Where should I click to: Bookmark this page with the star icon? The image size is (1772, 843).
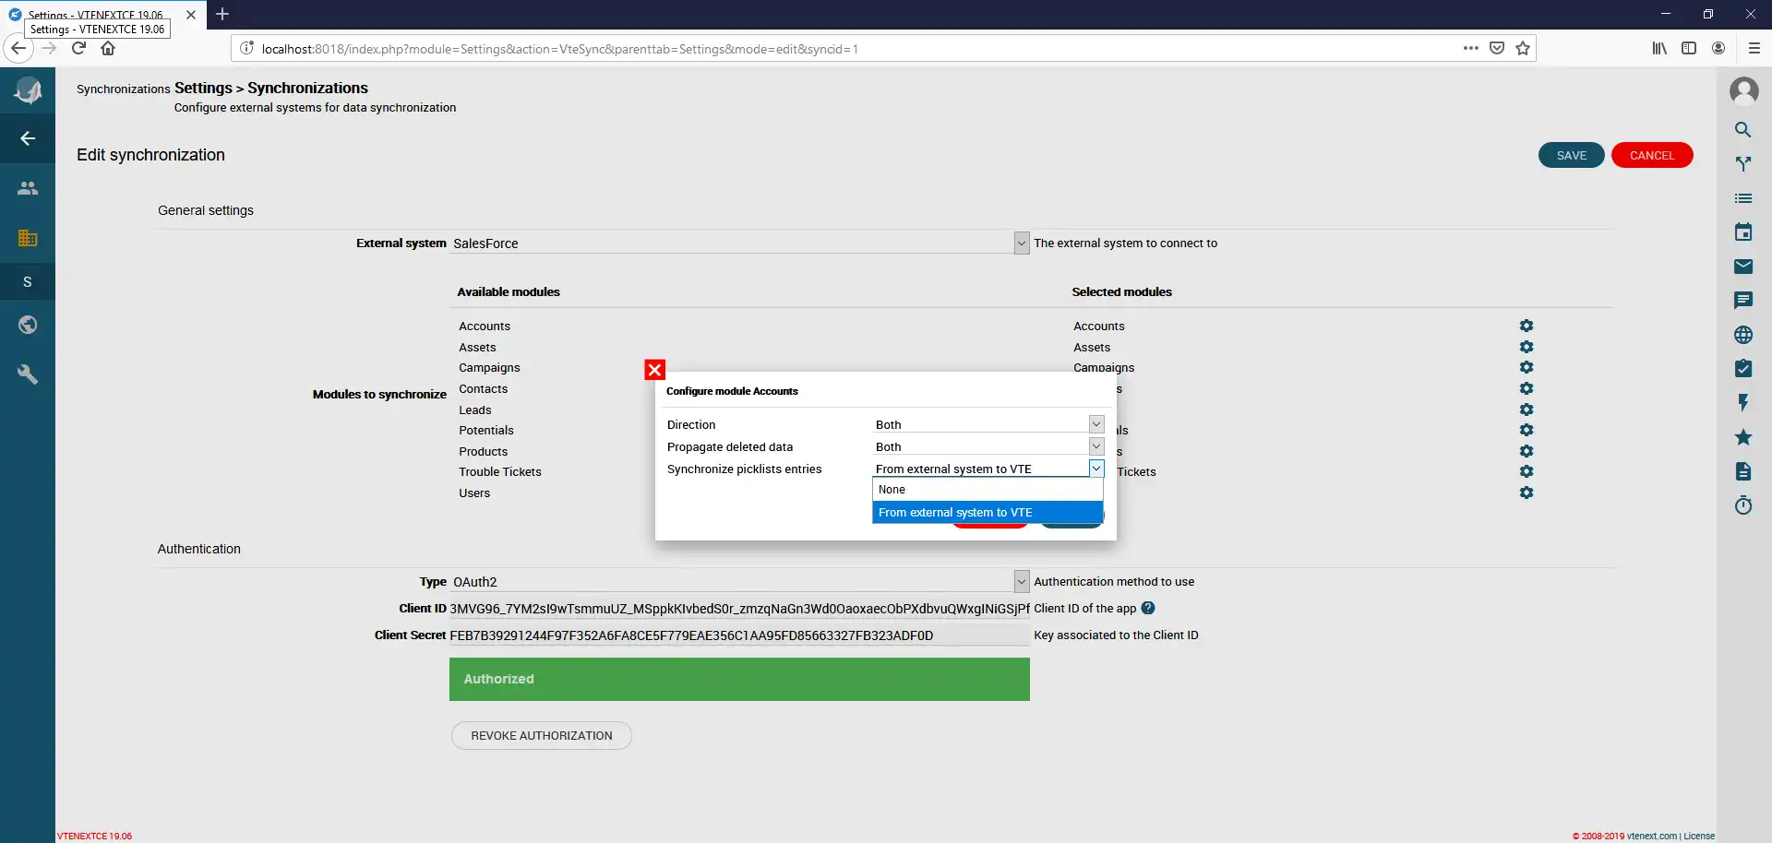(1523, 48)
